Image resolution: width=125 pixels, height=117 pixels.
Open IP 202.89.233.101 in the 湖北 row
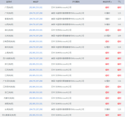coord(36,30)
